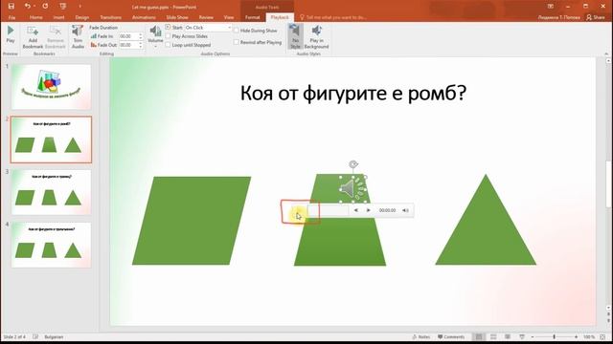This screenshot has height=344, width=613.
Task: Select slide 3 thumbnail
Action: point(51,192)
